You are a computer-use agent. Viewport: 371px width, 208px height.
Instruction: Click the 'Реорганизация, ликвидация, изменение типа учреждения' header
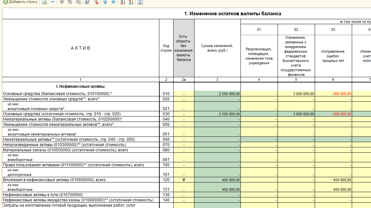(259, 56)
